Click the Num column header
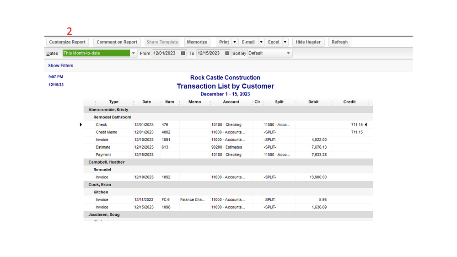 [170, 102]
